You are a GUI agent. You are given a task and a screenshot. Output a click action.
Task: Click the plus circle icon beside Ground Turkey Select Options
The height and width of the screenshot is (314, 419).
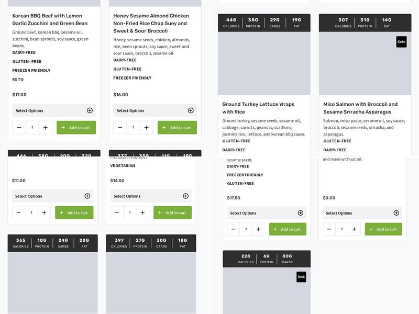(300, 213)
